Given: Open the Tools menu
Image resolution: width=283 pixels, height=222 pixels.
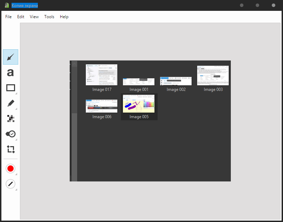Looking at the screenshot, I should tap(49, 17).
